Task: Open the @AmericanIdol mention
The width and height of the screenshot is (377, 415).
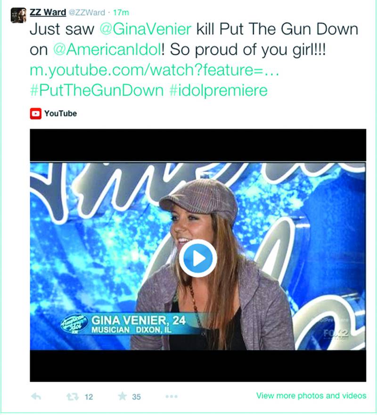Action: point(107,50)
